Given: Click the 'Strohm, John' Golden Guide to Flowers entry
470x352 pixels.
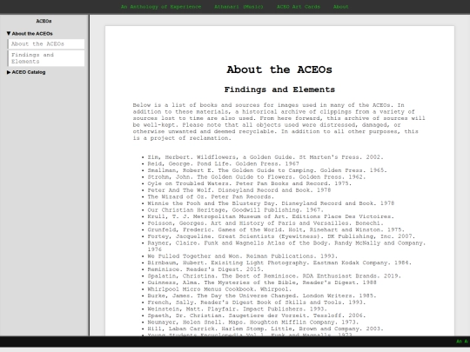Looking at the screenshot, I should pos(257,177).
